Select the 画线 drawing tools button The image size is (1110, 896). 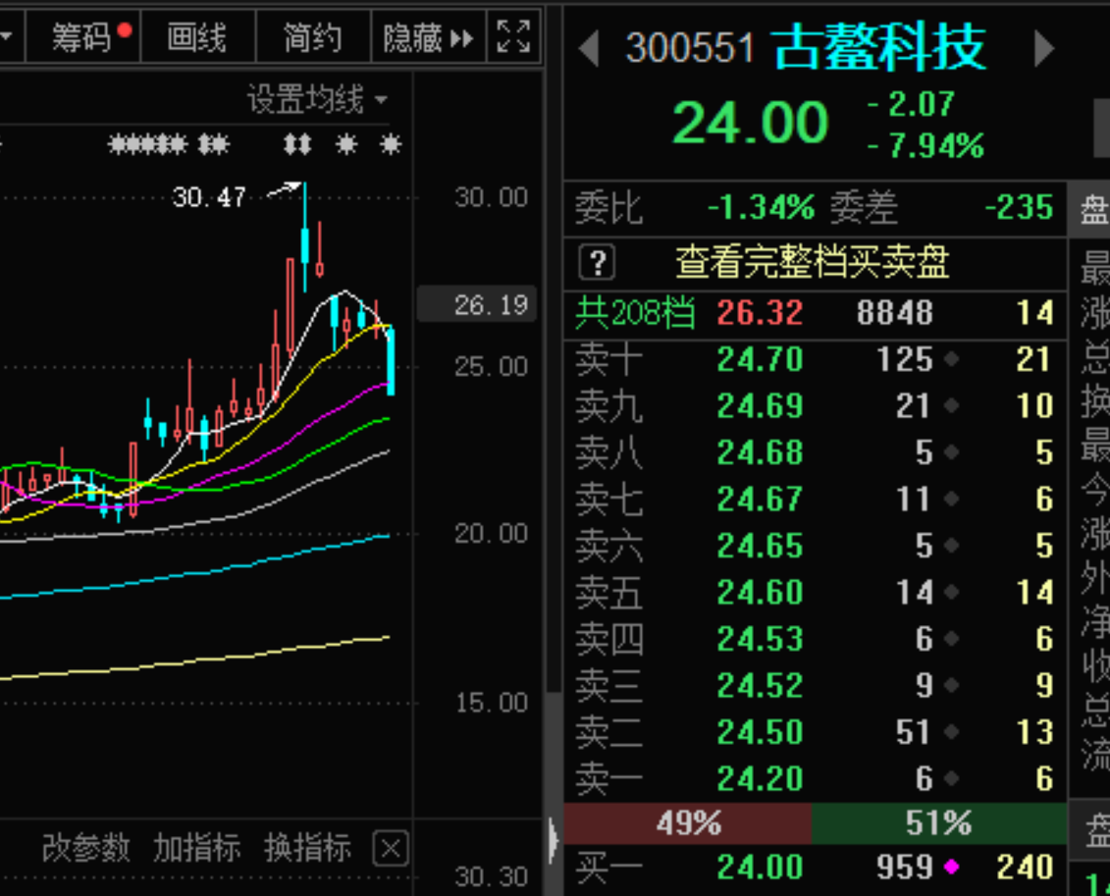click(x=197, y=37)
